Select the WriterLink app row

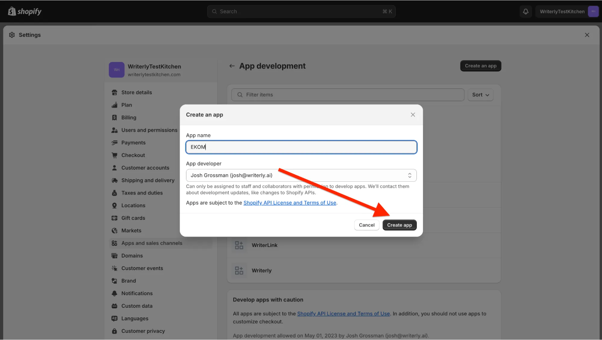364,245
